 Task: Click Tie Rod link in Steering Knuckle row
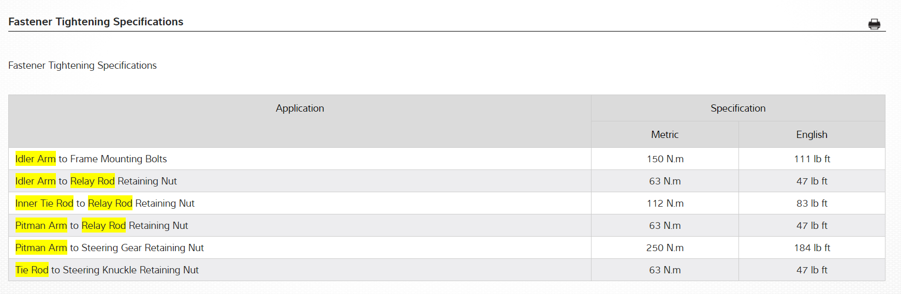coord(32,270)
